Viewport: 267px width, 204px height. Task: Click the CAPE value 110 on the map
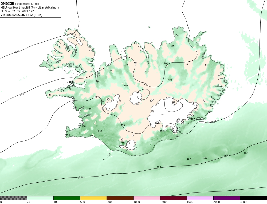pyautogui.click(x=221, y=87)
